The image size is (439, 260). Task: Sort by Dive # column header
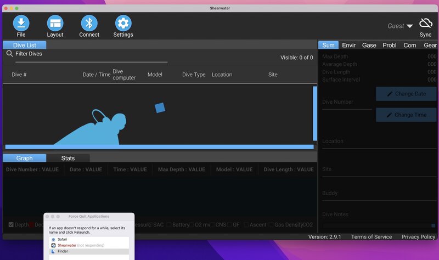[19, 75]
